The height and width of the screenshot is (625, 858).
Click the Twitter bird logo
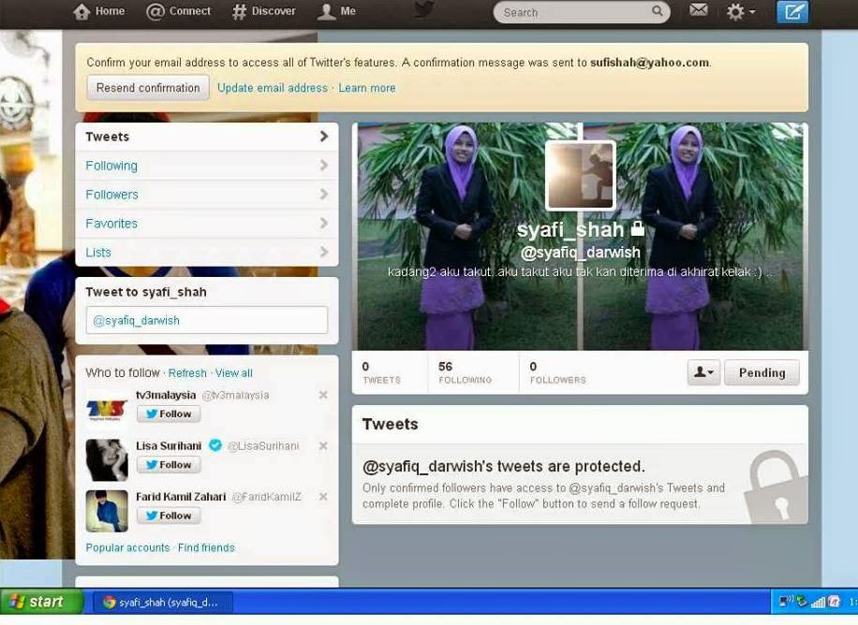coord(424,9)
